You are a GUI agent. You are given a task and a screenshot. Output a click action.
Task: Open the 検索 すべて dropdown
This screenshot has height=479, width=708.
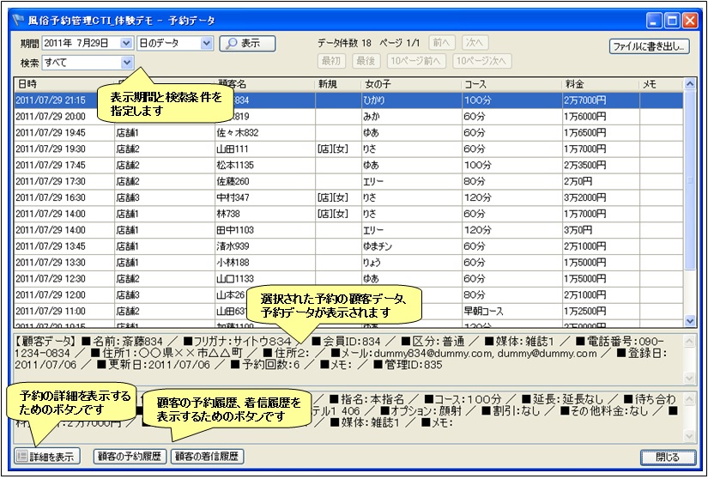(x=127, y=62)
